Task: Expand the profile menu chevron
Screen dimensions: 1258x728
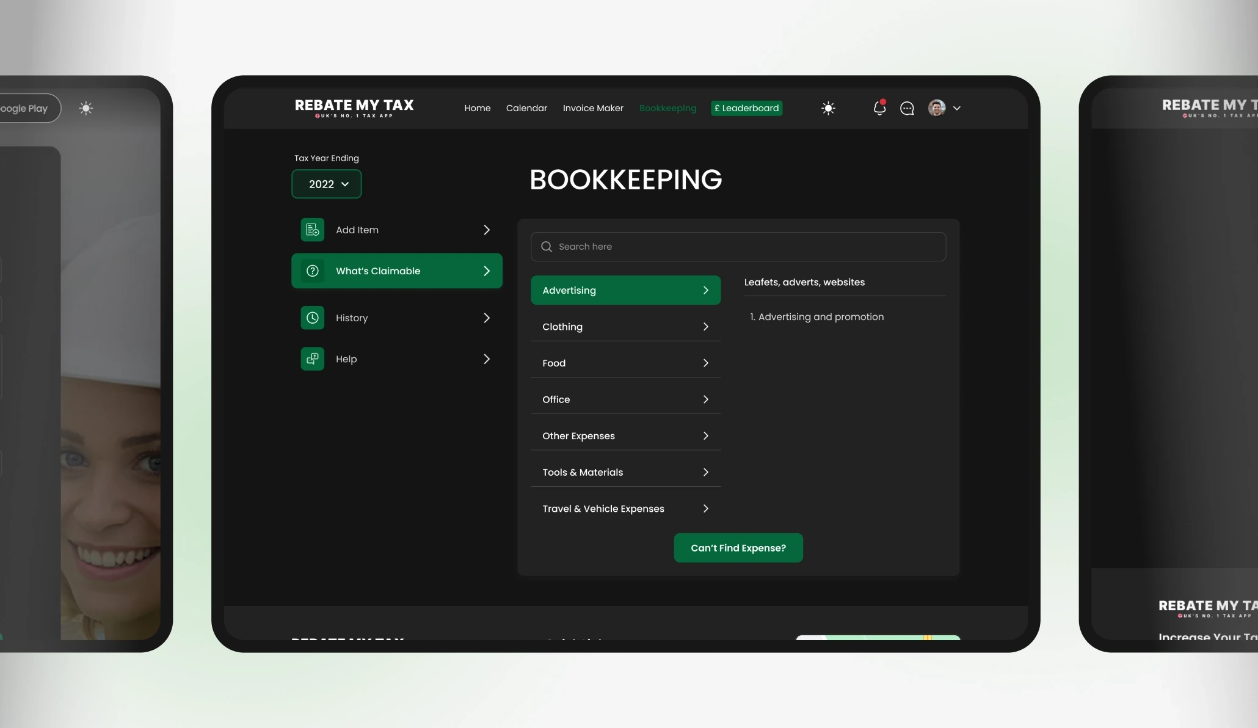Action: [x=957, y=108]
